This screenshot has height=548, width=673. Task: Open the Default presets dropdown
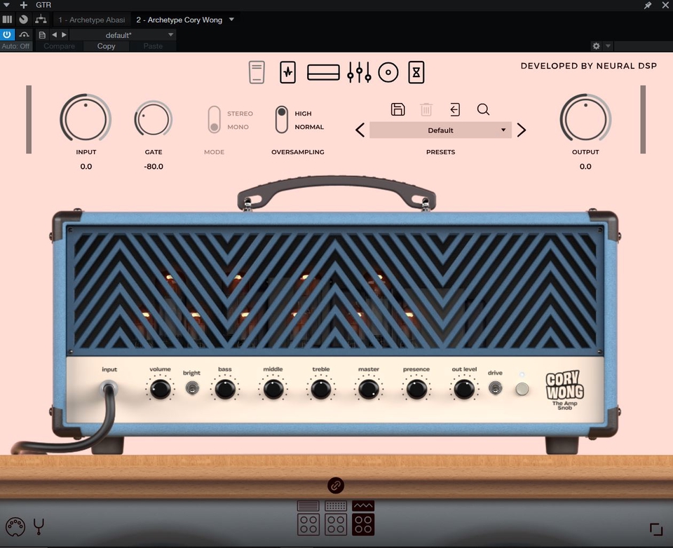click(x=440, y=130)
